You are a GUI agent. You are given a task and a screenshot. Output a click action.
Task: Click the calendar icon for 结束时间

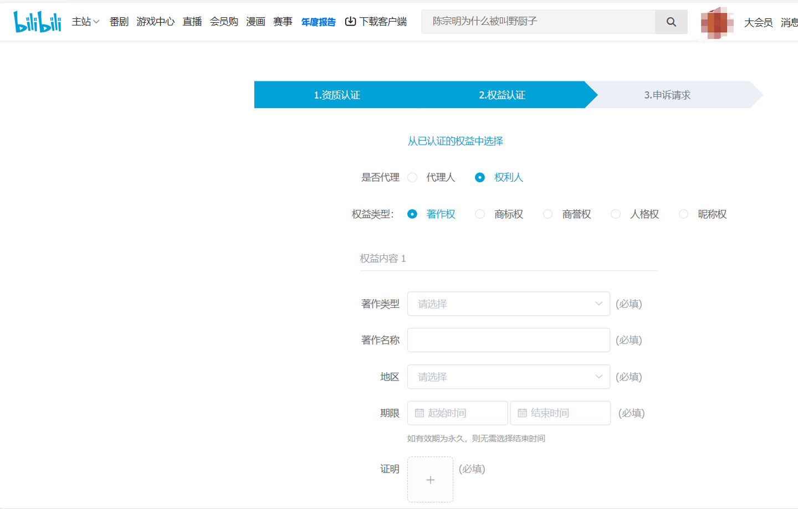[522, 413]
